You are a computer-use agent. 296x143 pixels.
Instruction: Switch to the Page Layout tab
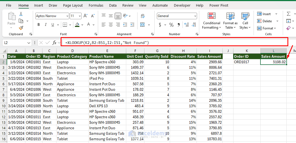point(73,5)
